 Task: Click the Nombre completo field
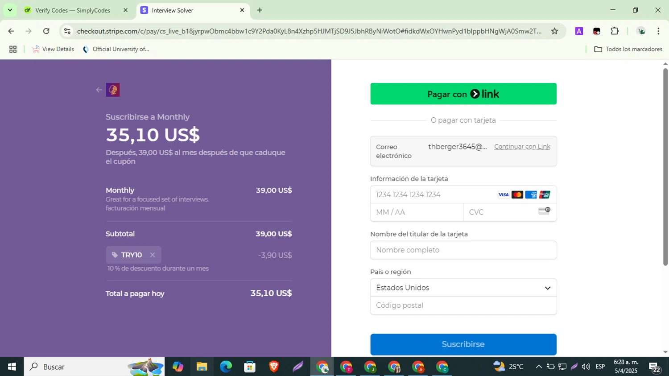tap(463, 250)
